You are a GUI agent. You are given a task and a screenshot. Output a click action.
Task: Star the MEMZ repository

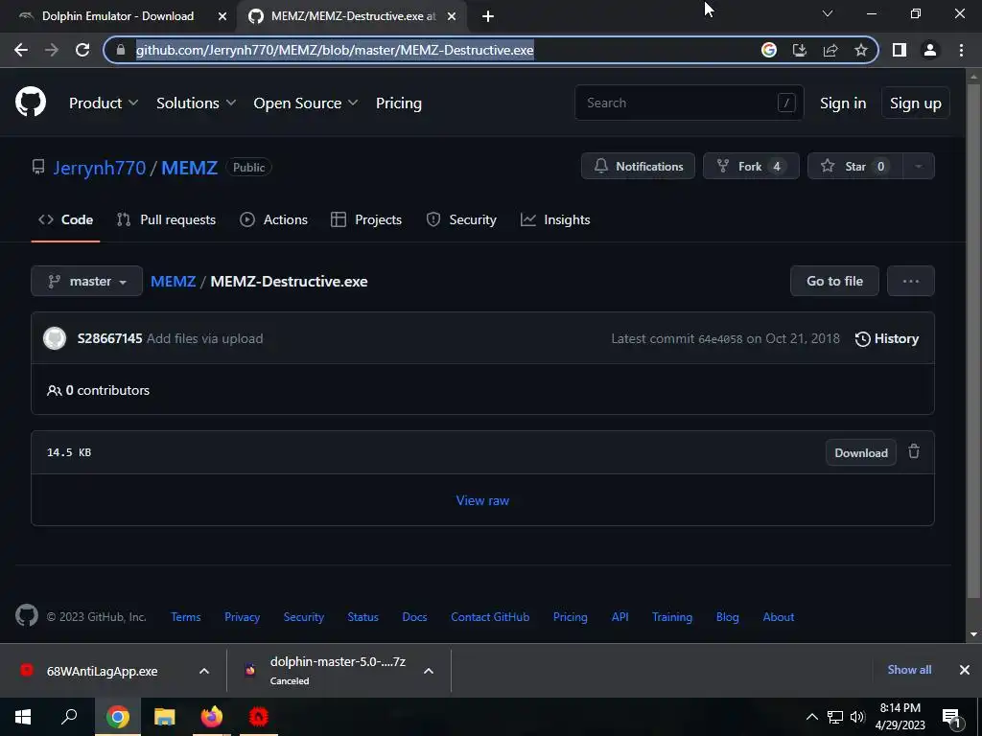(x=854, y=167)
